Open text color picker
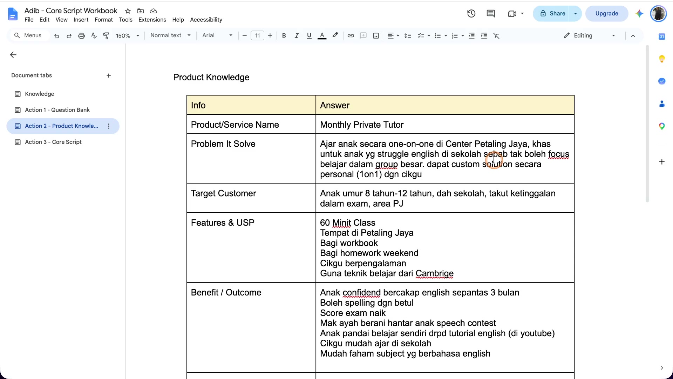Screen dimensions: 673x379 [x=322, y=36]
